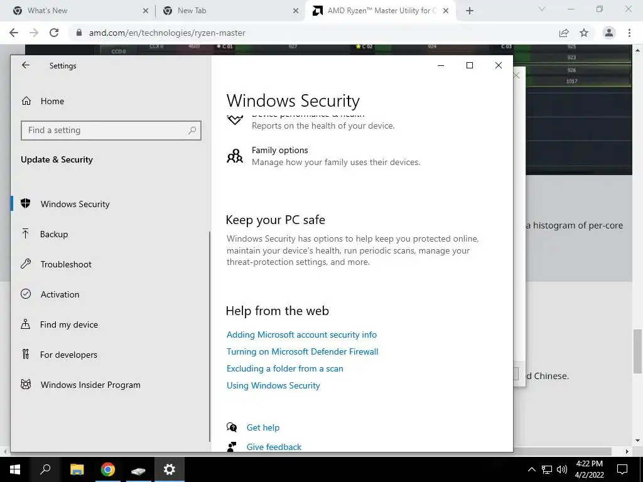Image resolution: width=643 pixels, height=482 pixels.
Task: Go back in the Settings window
Action: (x=26, y=65)
